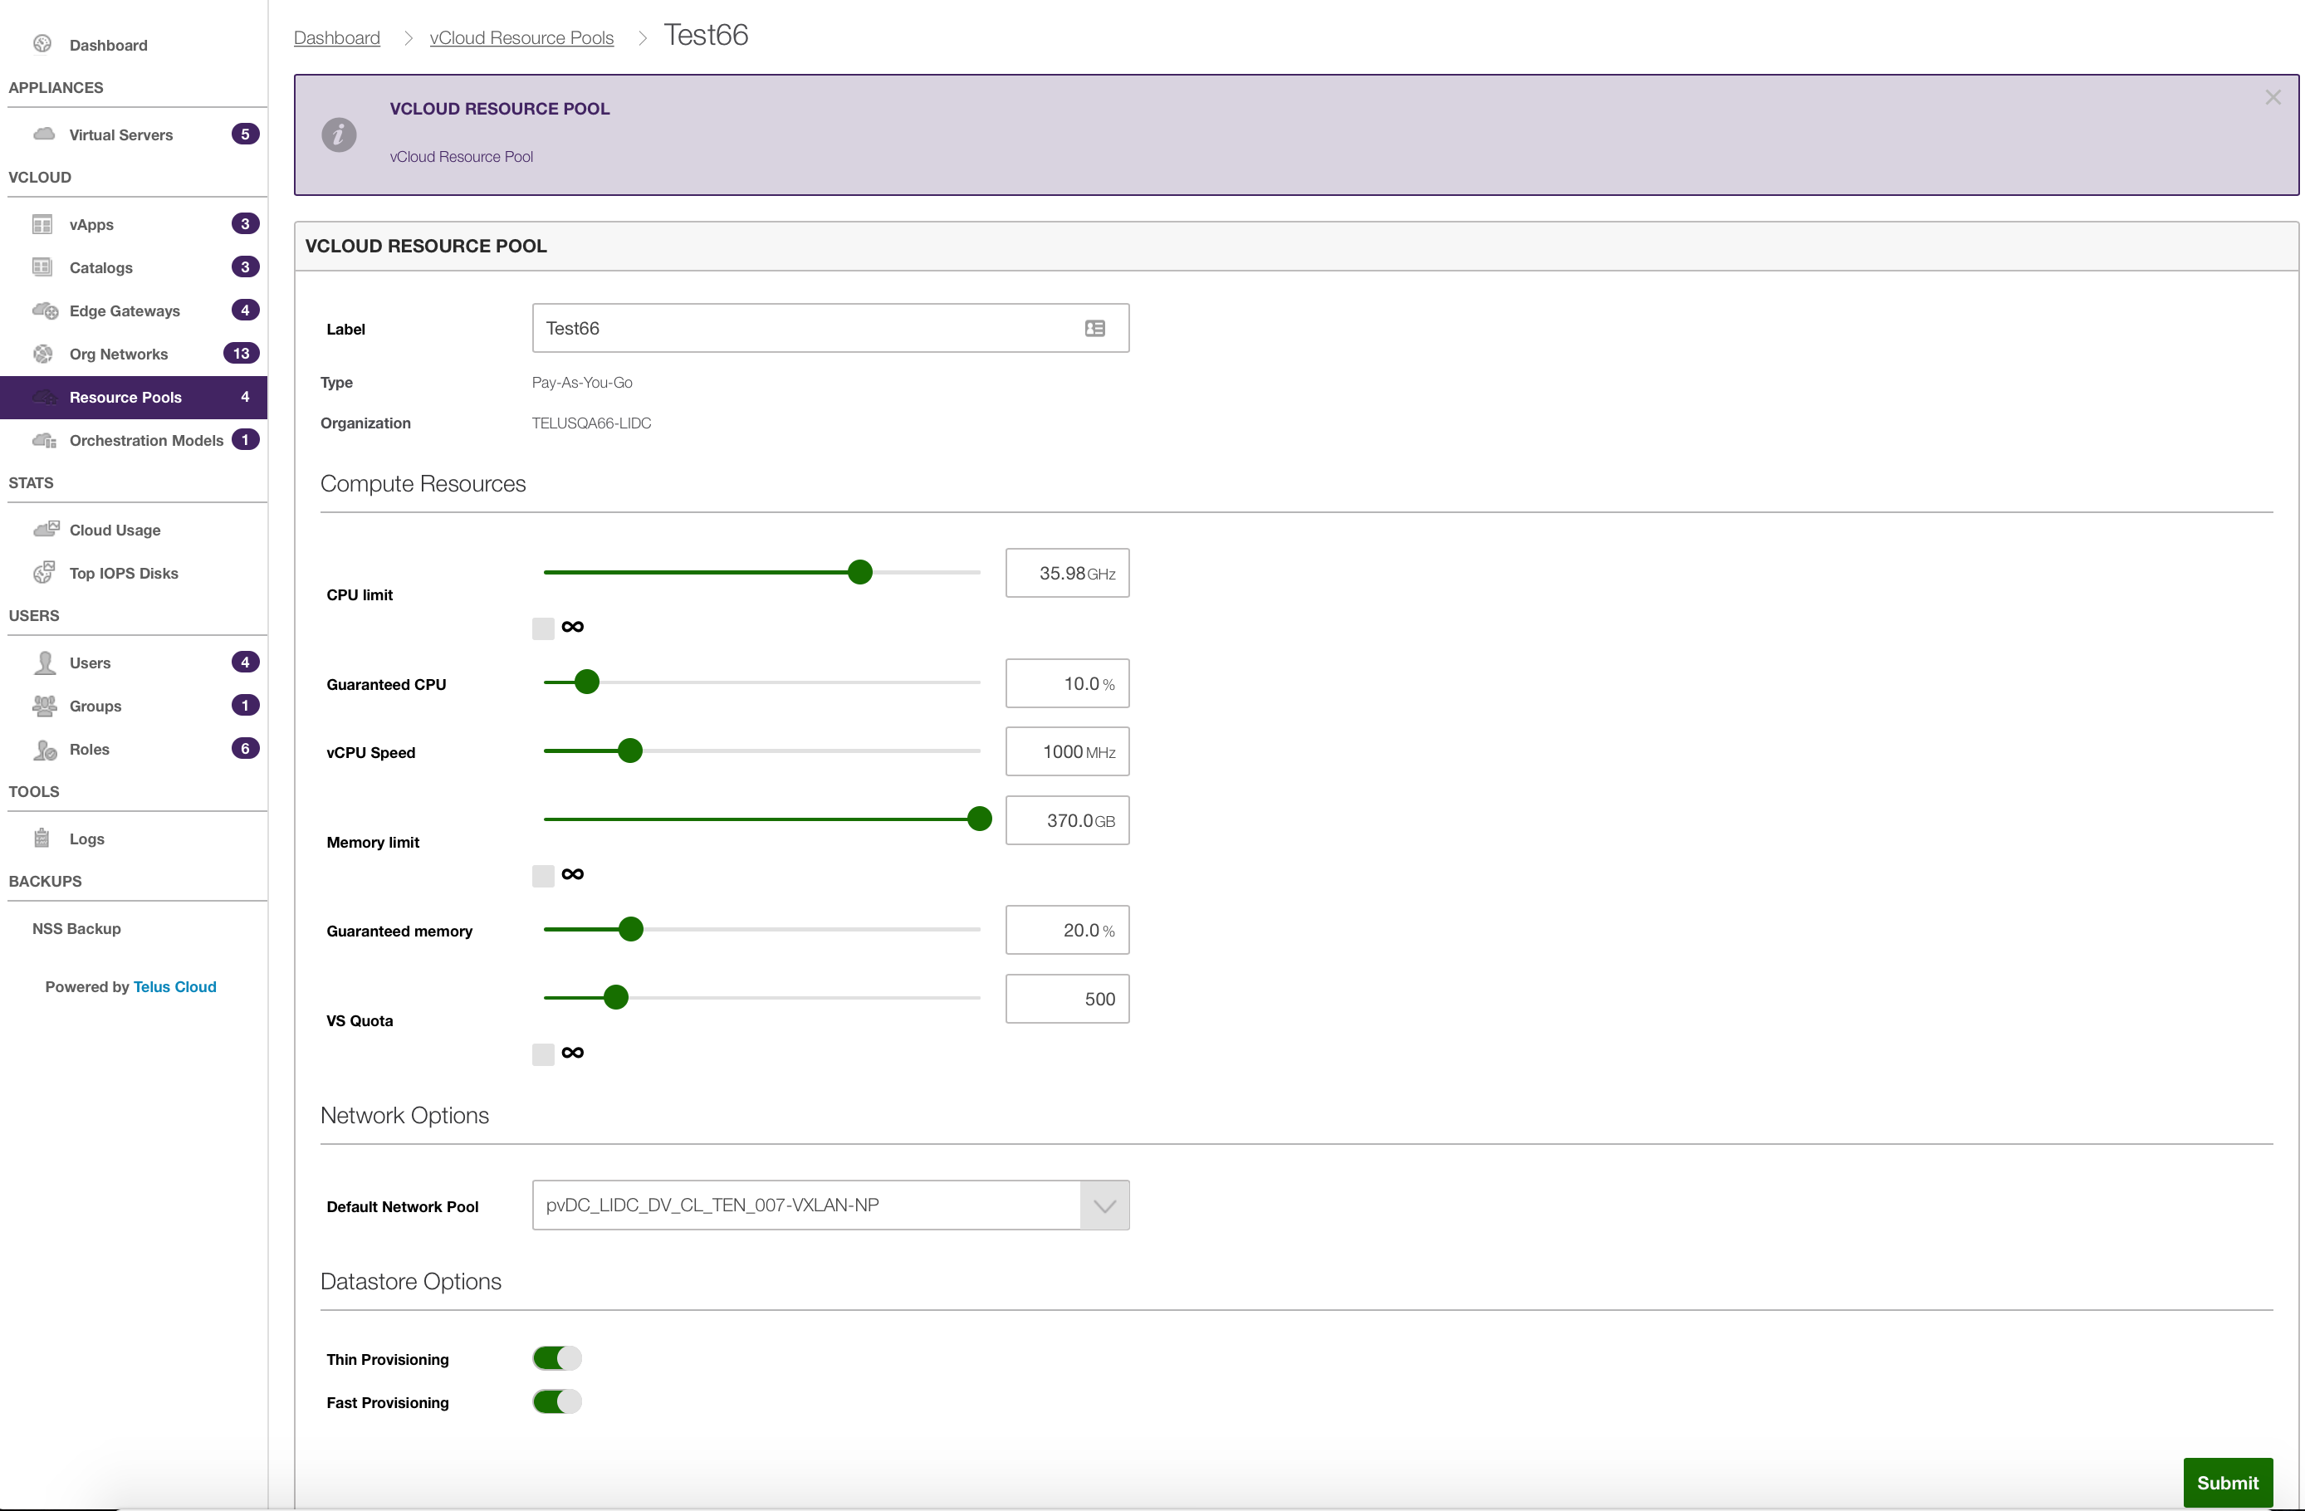Toggle the Thin Provisioning switch
The width and height of the screenshot is (2305, 1511).
tap(557, 1358)
